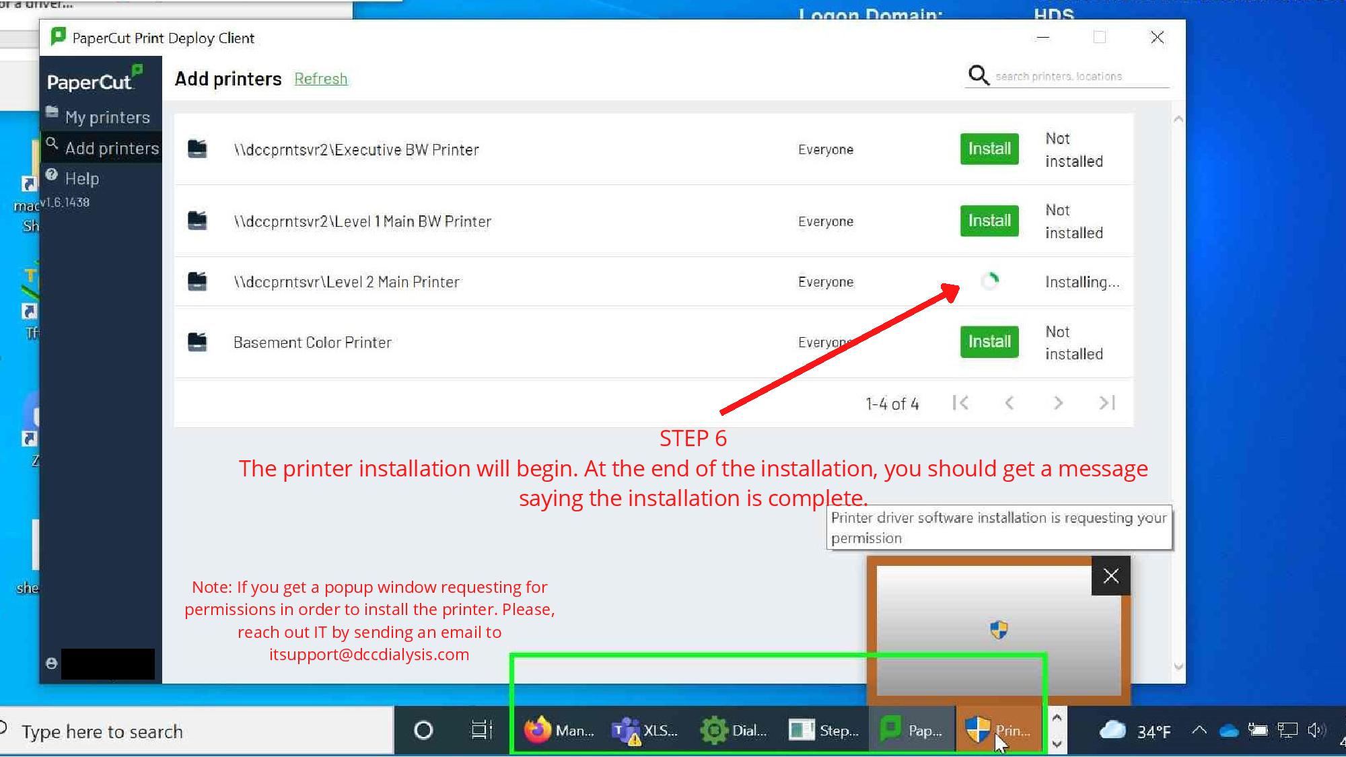Click the Help question mark icon
The image size is (1346, 757).
(x=52, y=175)
